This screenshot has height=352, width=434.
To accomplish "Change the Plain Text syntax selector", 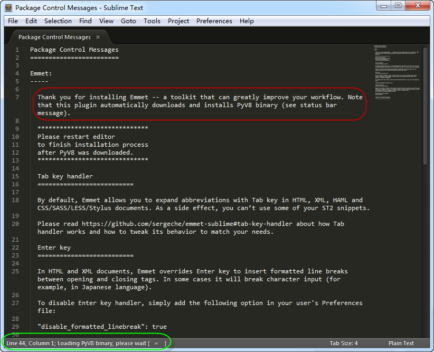I will pyautogui.click(x=401, y=343).
